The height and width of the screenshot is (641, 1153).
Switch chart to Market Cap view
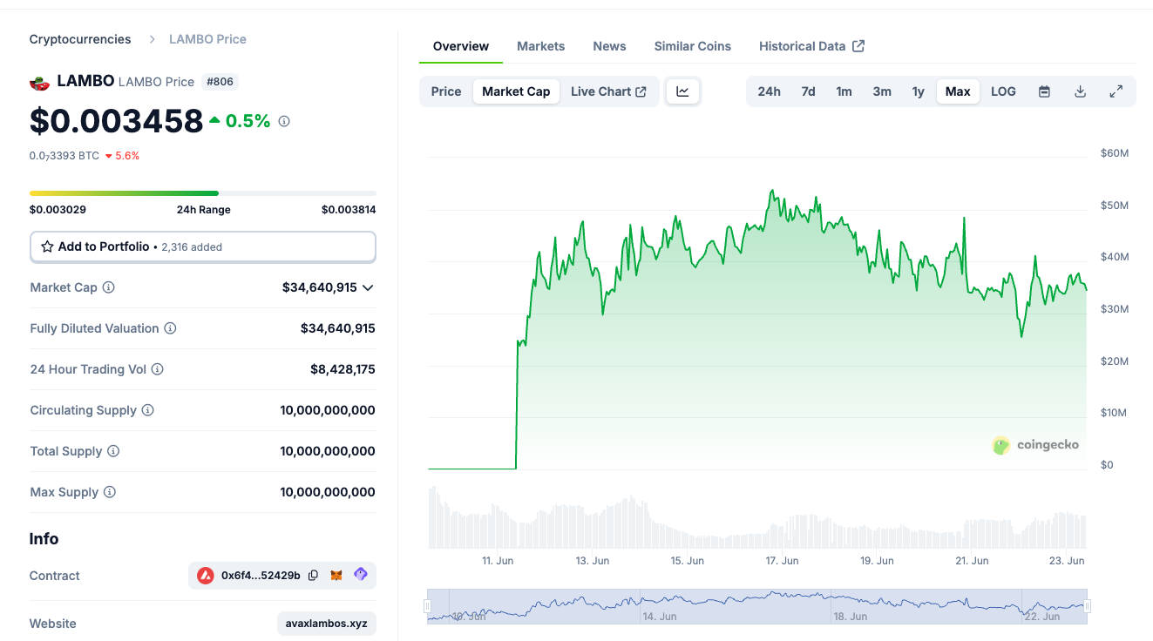516,91
